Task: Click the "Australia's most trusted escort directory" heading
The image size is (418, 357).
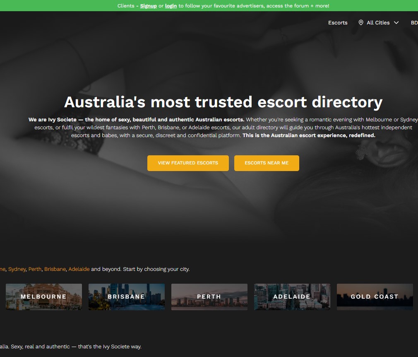Action: click(223, 102)
